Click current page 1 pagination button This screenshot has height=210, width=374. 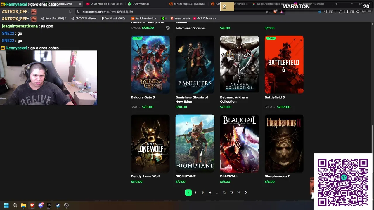188,192
